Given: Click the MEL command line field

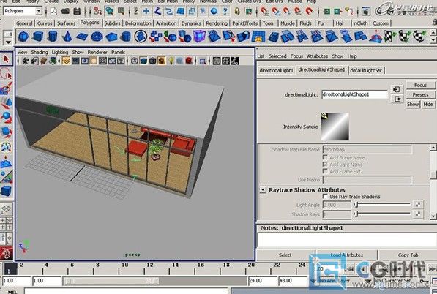Looking at the screenshot, I should point(126,292).
